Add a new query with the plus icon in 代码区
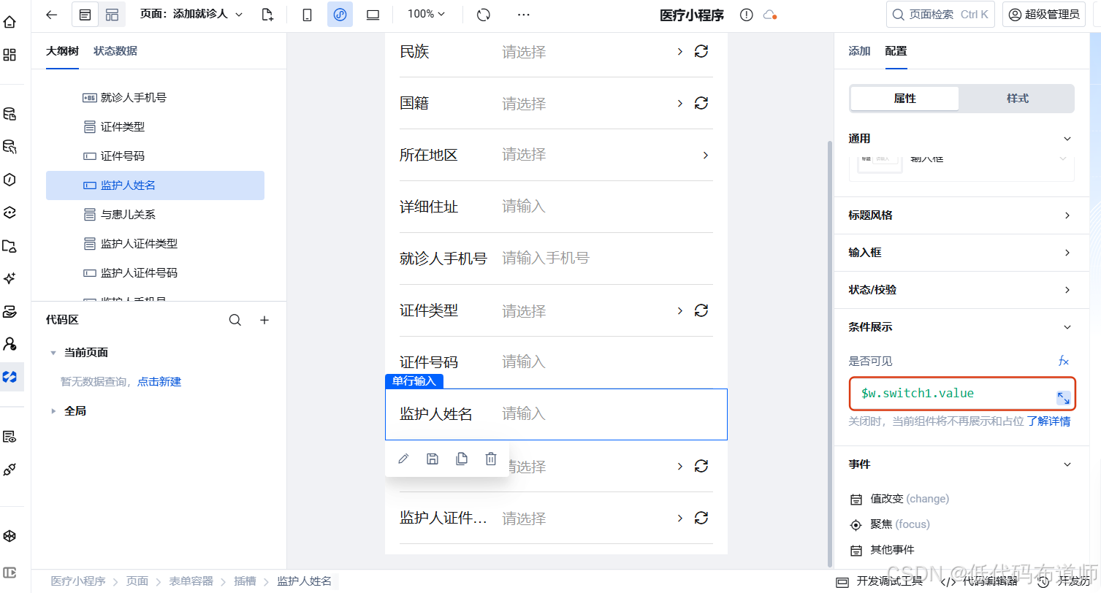The image size is (1101, 593). coord(264,320)
